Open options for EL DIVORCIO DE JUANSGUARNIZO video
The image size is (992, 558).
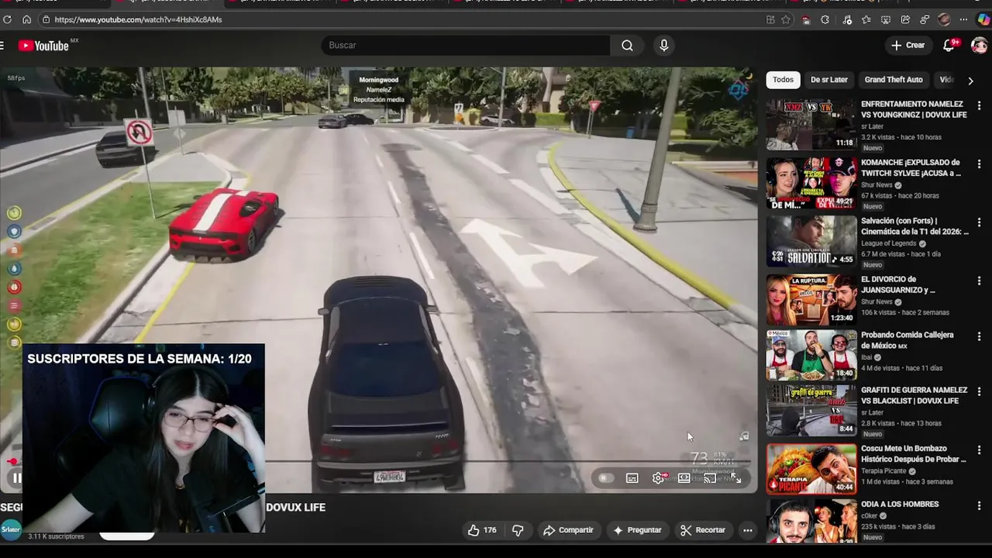(979, 281)
